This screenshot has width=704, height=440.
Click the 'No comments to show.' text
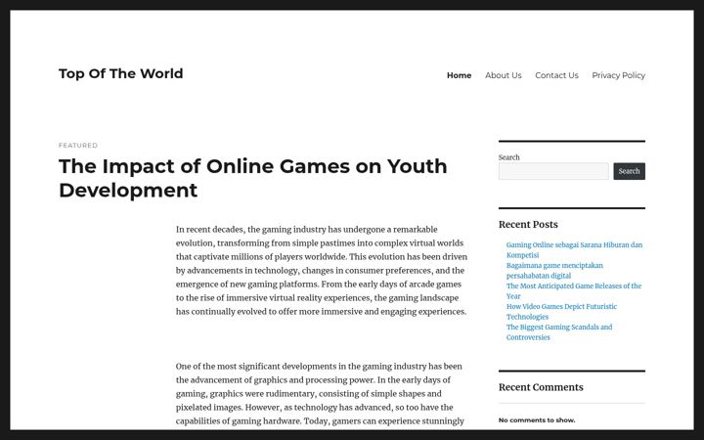click(x=537, y=420)
